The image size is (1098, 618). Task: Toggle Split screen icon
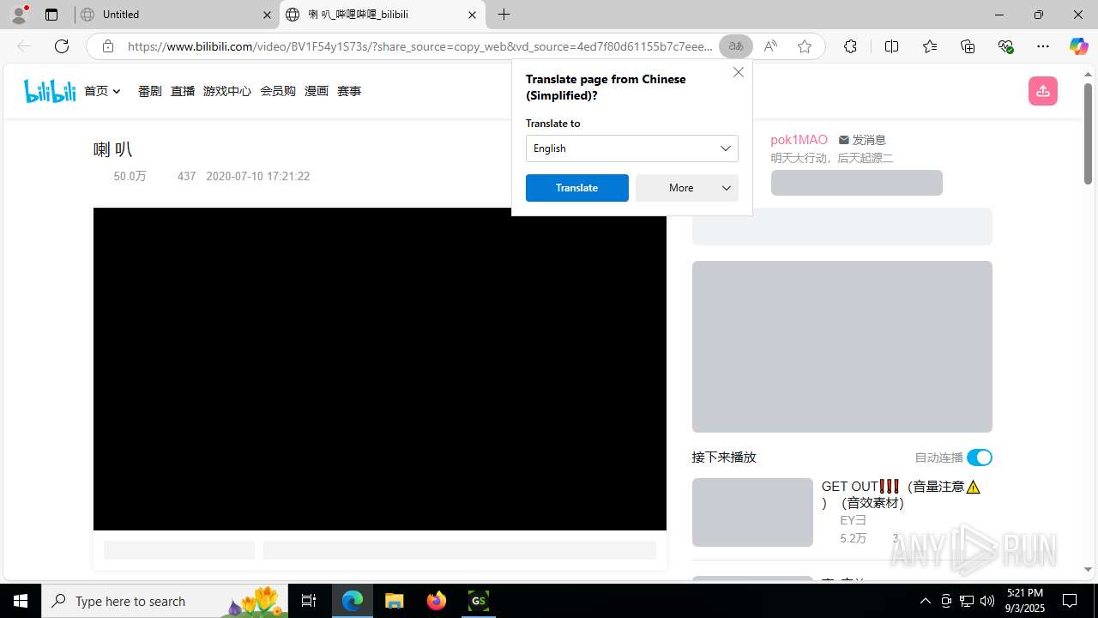tap(891, 46)
